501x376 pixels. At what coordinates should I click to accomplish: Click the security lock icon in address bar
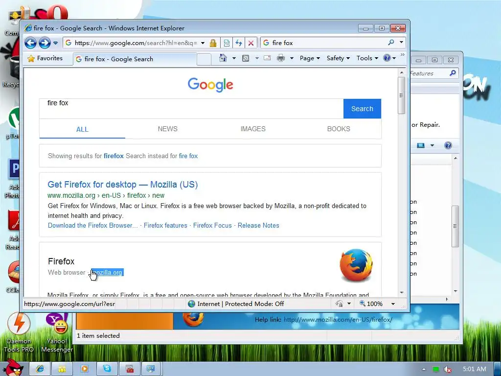(x=213, y=43)
